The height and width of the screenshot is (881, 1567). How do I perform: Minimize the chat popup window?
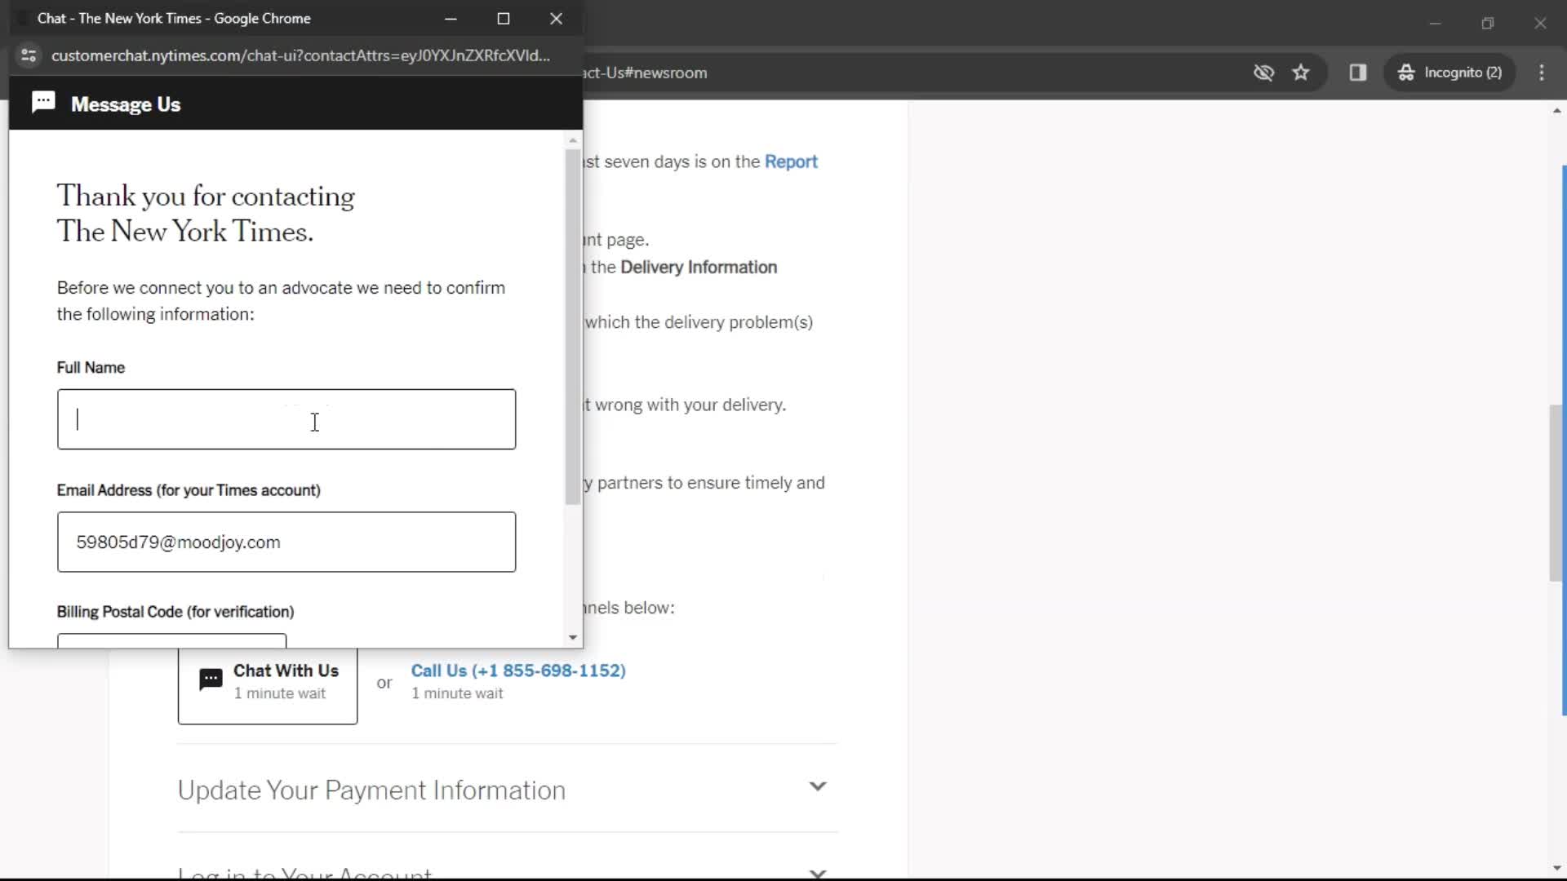point(451,18)
